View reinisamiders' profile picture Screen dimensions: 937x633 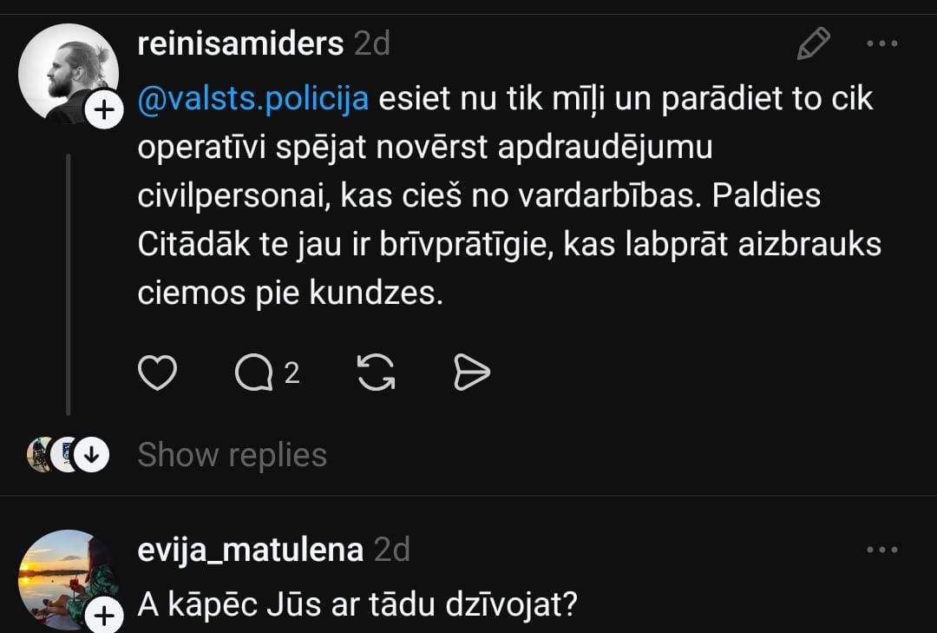[68, 71]
